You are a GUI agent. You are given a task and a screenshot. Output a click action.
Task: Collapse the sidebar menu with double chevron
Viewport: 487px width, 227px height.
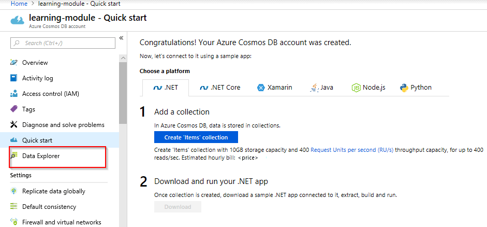coord(121,38)
